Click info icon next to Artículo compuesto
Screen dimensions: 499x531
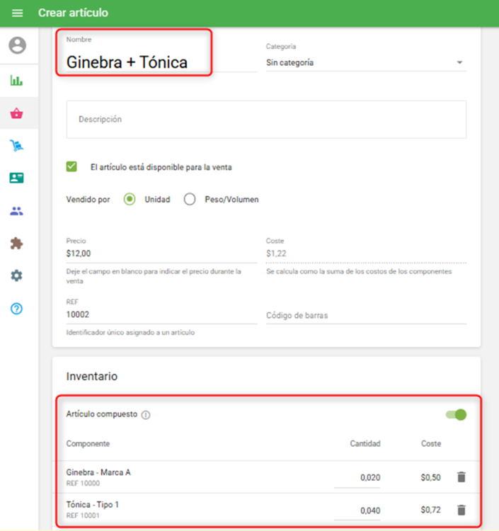146,415
